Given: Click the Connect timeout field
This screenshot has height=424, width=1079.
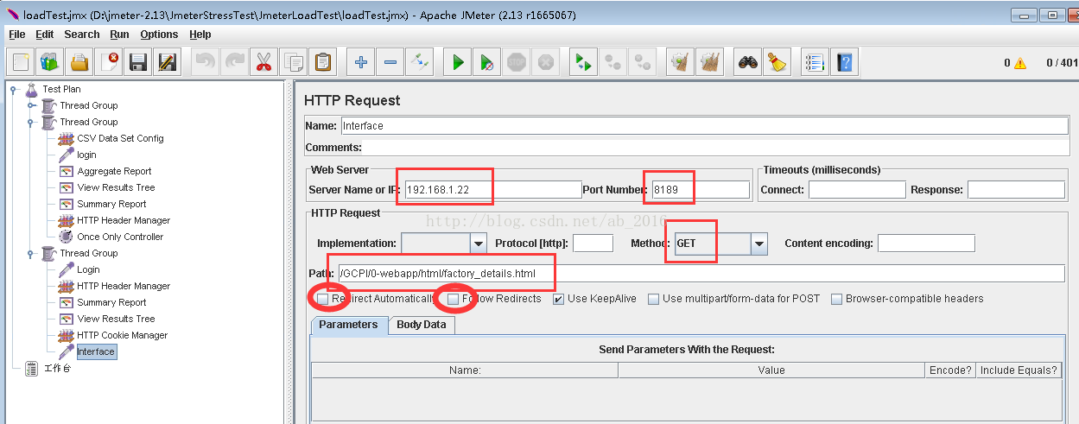Looking at the screenshot, I should (x=857, y=189).
